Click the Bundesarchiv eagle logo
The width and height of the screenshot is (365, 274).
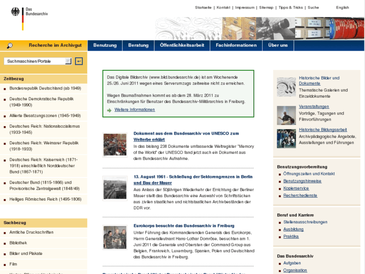tap(16, 12)
